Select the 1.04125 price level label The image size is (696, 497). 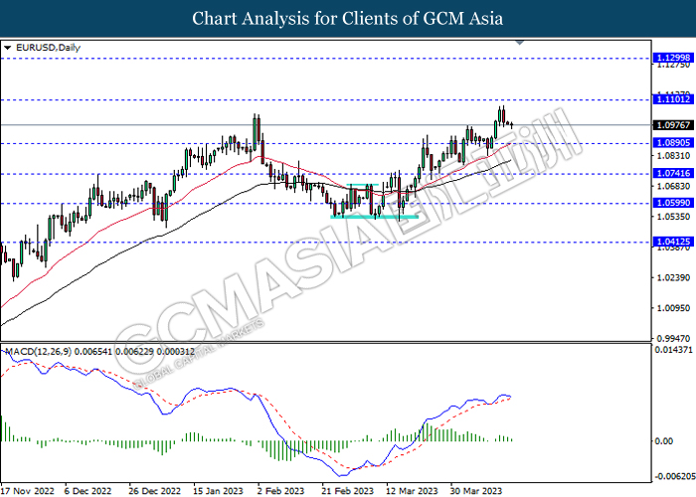click(x=673, y=242)
